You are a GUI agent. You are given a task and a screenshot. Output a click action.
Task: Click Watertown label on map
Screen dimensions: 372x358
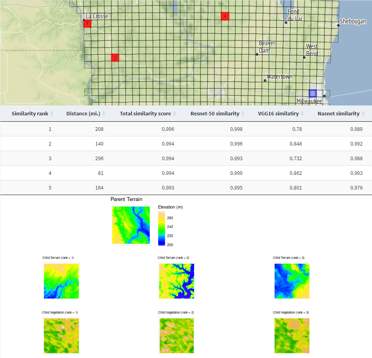point(279,77)
